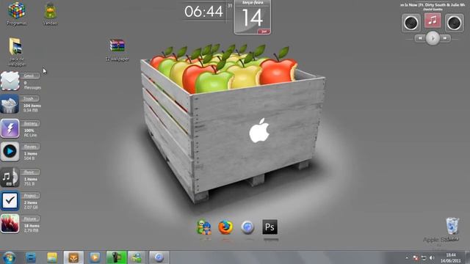Skip to the previous track
The image size is (470, 264).
point(420,38)
